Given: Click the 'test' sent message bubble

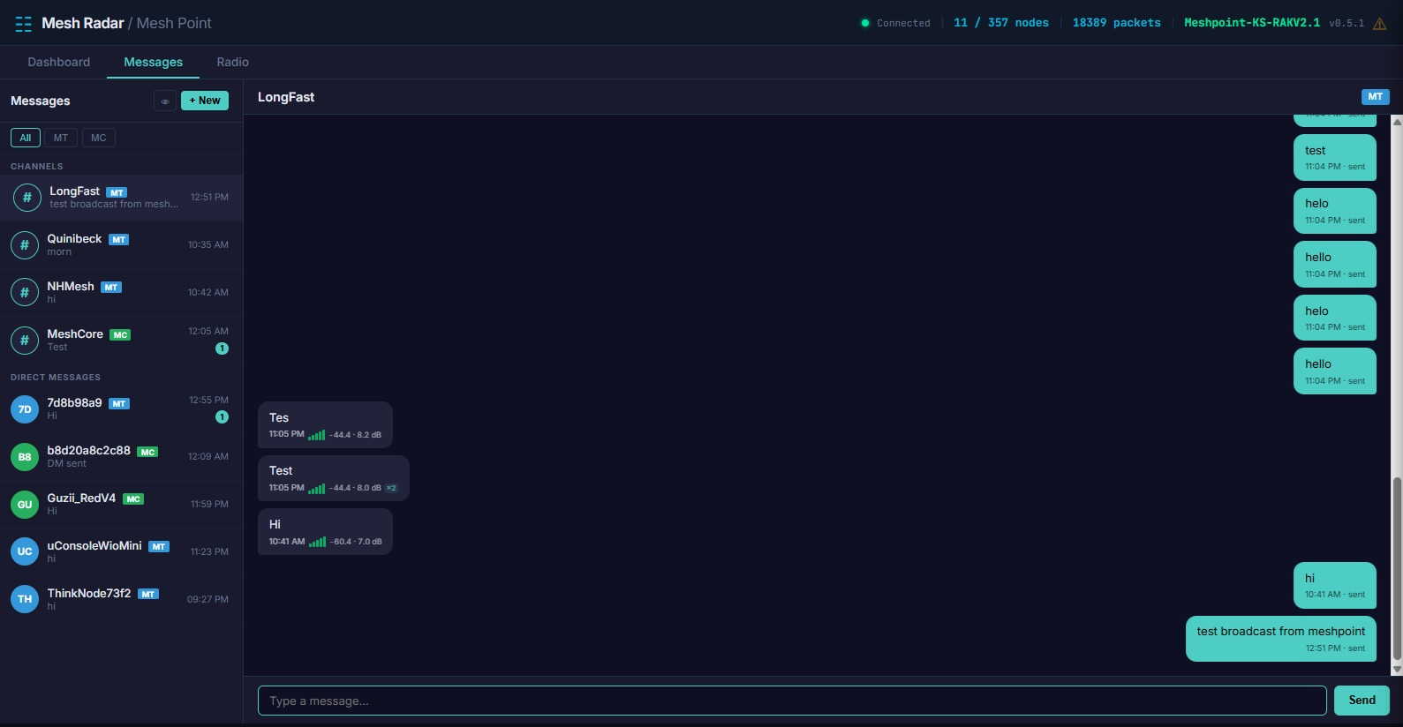Looking at the screenshot, I should pyautogui.click(x=1335, y=158).
